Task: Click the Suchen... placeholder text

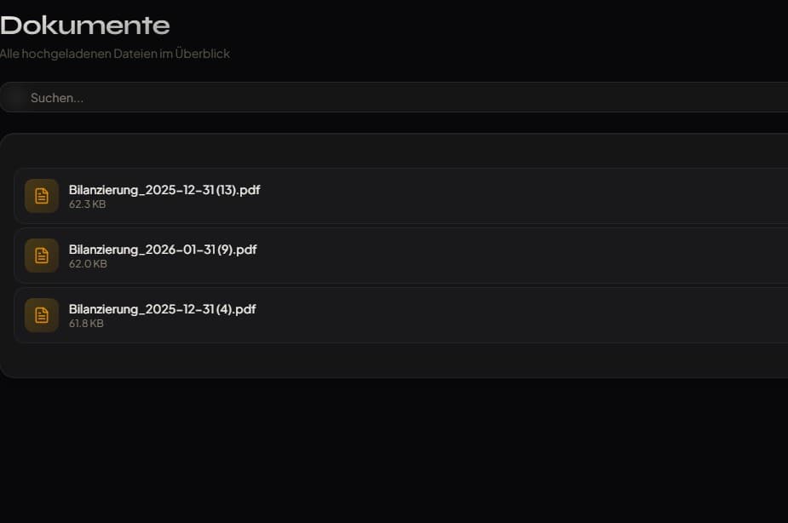Action: (57, 98)
